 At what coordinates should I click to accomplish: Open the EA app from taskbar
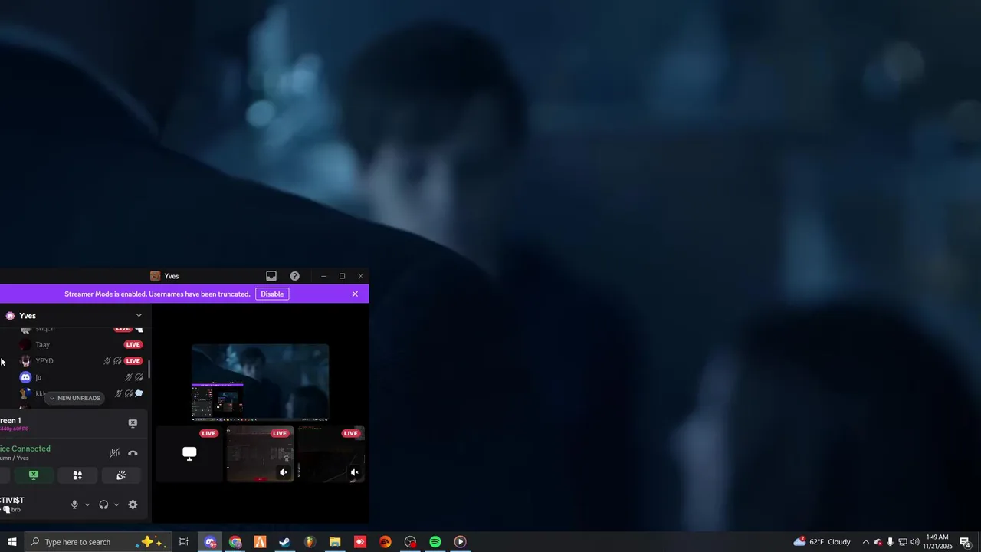(385, 542)
